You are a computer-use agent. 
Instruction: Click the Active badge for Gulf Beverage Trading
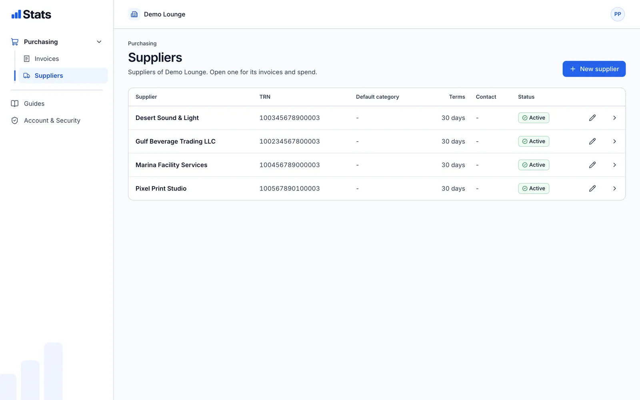pyautogui.click(x=534, y=141)
